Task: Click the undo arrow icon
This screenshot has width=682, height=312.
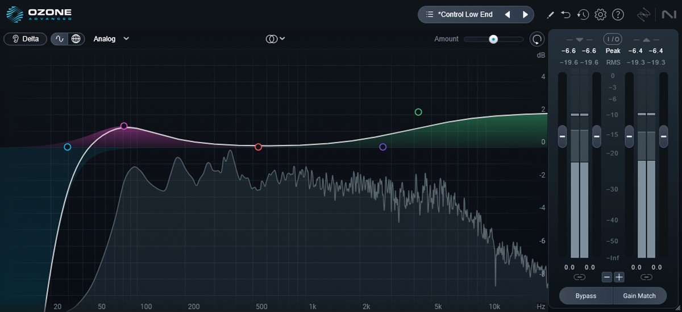Action: pos(565,15)
